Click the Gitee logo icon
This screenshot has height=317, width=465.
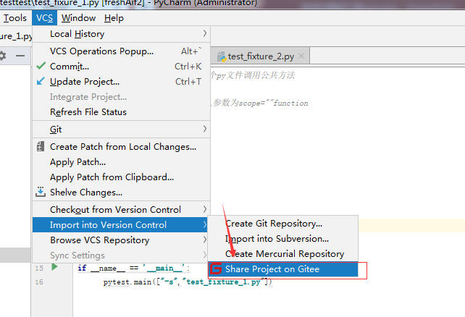(216, 269)
